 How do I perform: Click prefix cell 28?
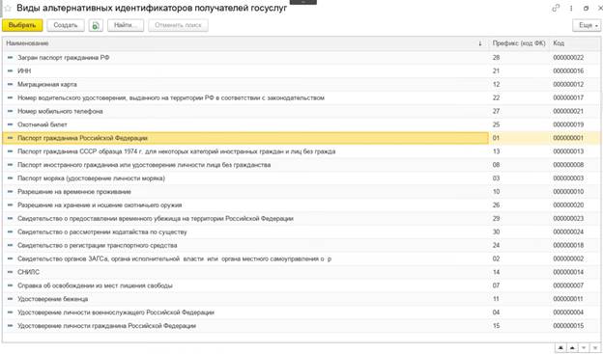[x=496, y=58]
